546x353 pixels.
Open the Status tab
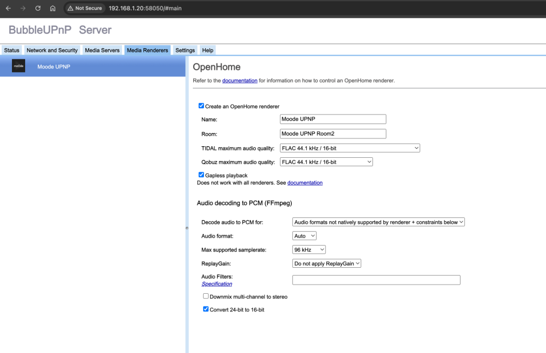[12, 50]
